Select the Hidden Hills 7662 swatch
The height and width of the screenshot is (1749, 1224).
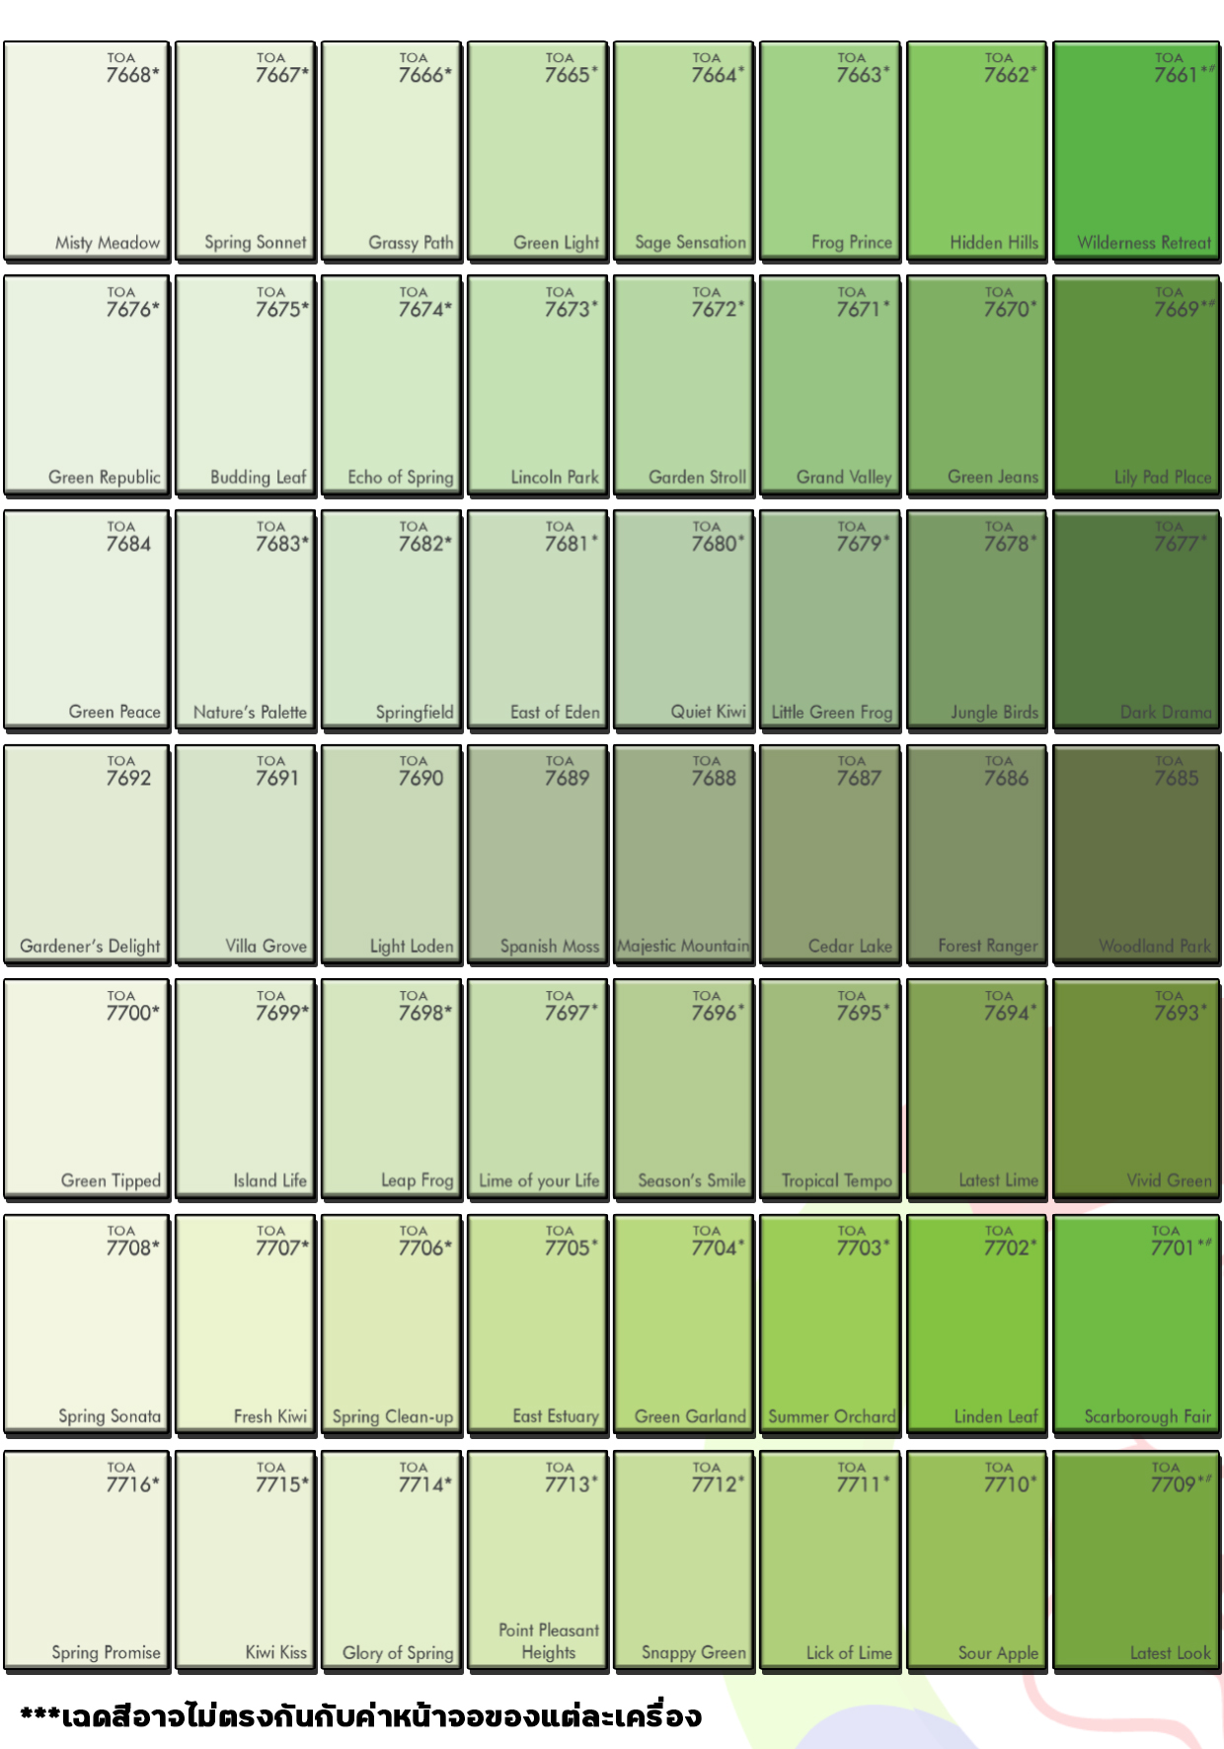[976, 151]
